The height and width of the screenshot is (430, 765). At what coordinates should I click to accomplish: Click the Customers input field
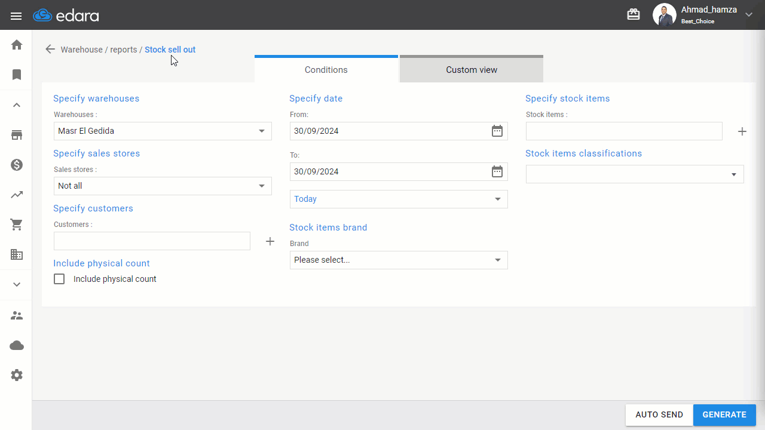click(152, 241)
